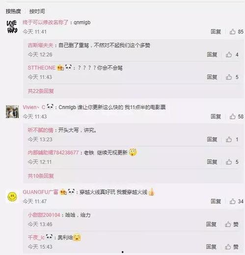Screen dimensions: 245x255
Task: Open STTHEONE username link
Action: click(42, 68)
